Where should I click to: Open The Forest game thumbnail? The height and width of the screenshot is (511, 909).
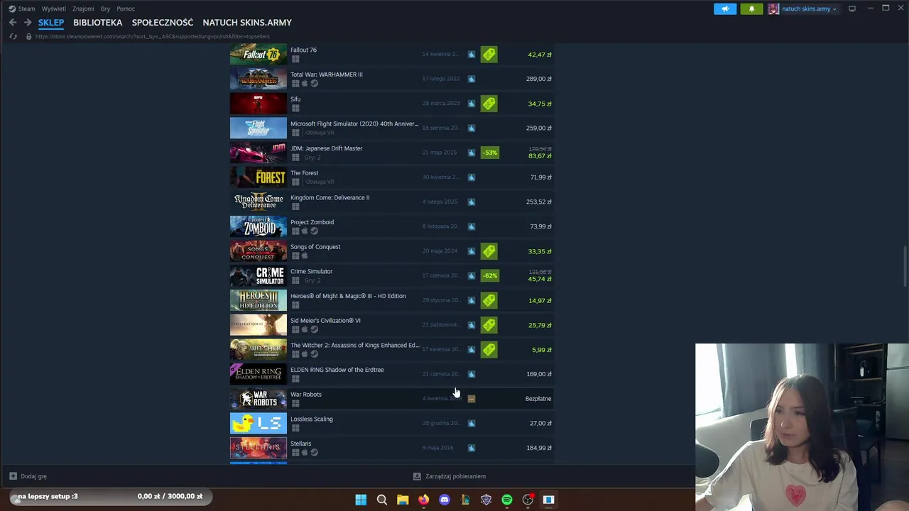[258, 177]
